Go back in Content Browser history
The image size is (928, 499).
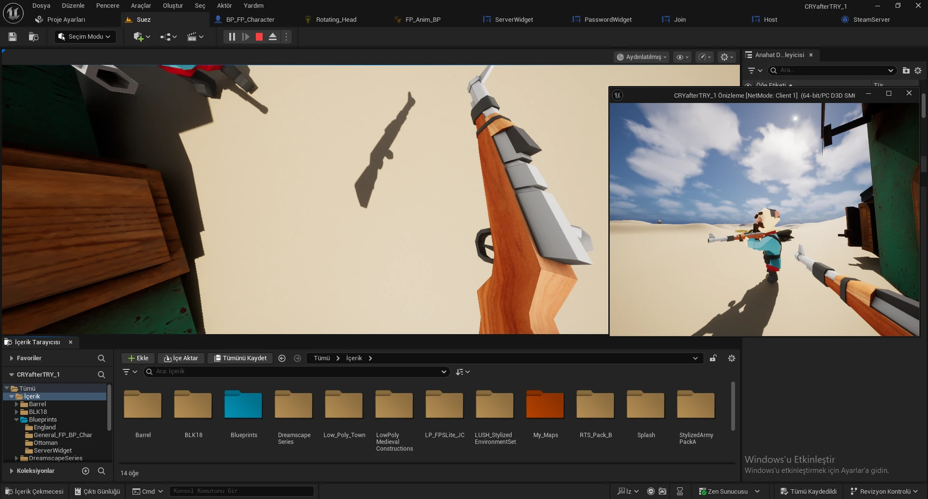click(x=282, y=358)
